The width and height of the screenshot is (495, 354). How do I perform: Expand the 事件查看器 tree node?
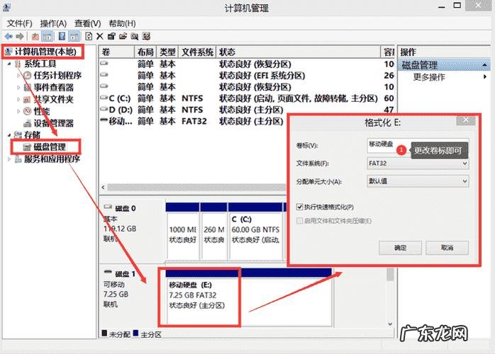click(x=18, y=88)
